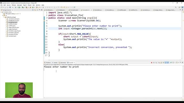184x103 pixels.
Task: Click the Debug bug icon
Action: click(16, 7)
